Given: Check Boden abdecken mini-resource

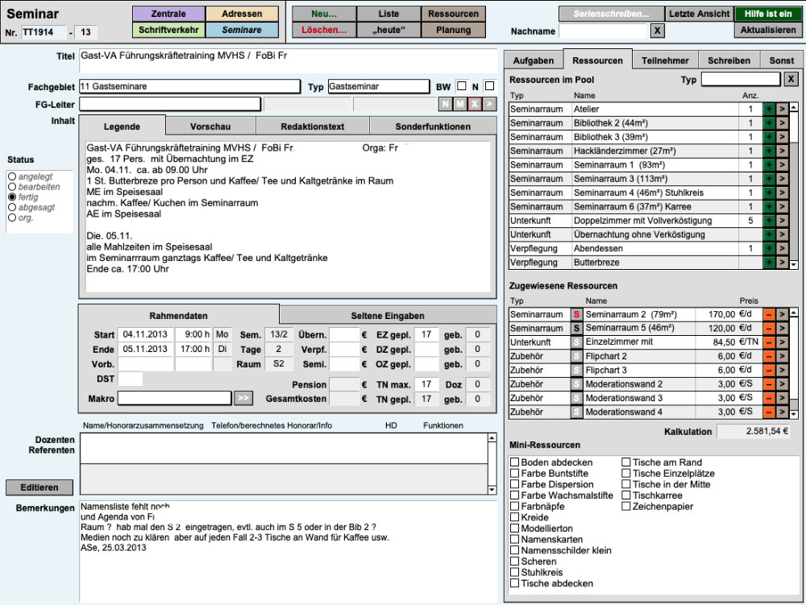Looking at the screenshot, I should 514,462.
